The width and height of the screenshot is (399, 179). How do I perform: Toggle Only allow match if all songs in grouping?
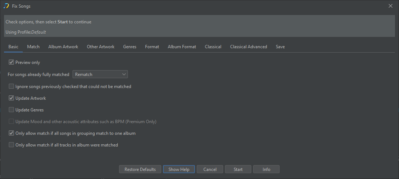(x=11, y=133)
